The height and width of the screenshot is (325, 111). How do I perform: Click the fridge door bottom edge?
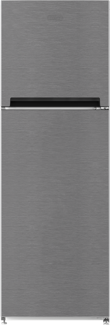pyautogui.click(x=55, y=316)
